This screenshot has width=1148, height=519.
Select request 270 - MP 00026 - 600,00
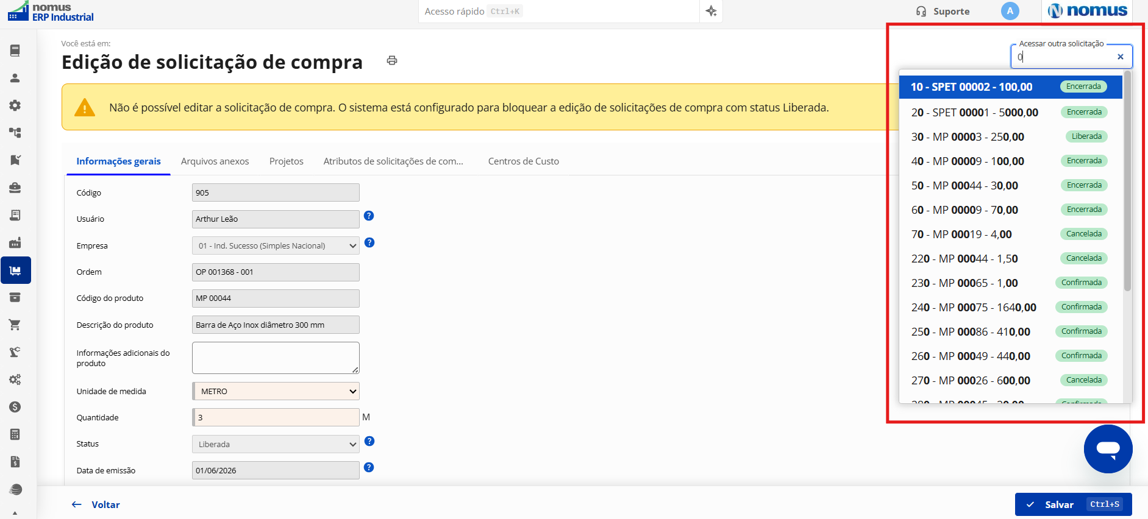pyautogui.click(x=1010, y=380)
